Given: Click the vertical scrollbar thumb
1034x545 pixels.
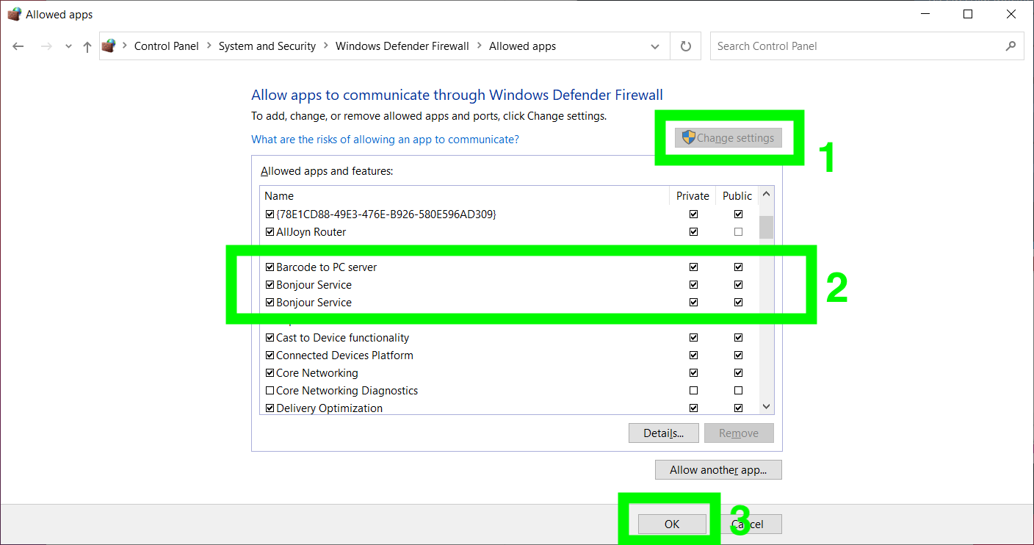Looking at the screenshot, I should tap(766, 227).
